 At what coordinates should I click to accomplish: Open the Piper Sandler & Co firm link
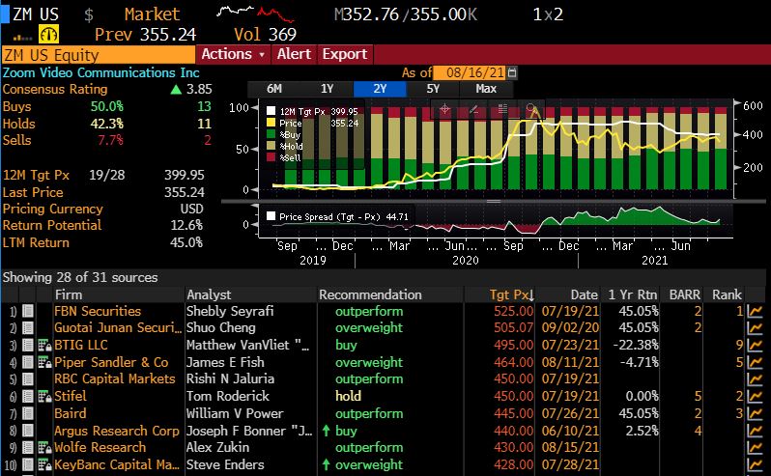(x=111, y=362)
